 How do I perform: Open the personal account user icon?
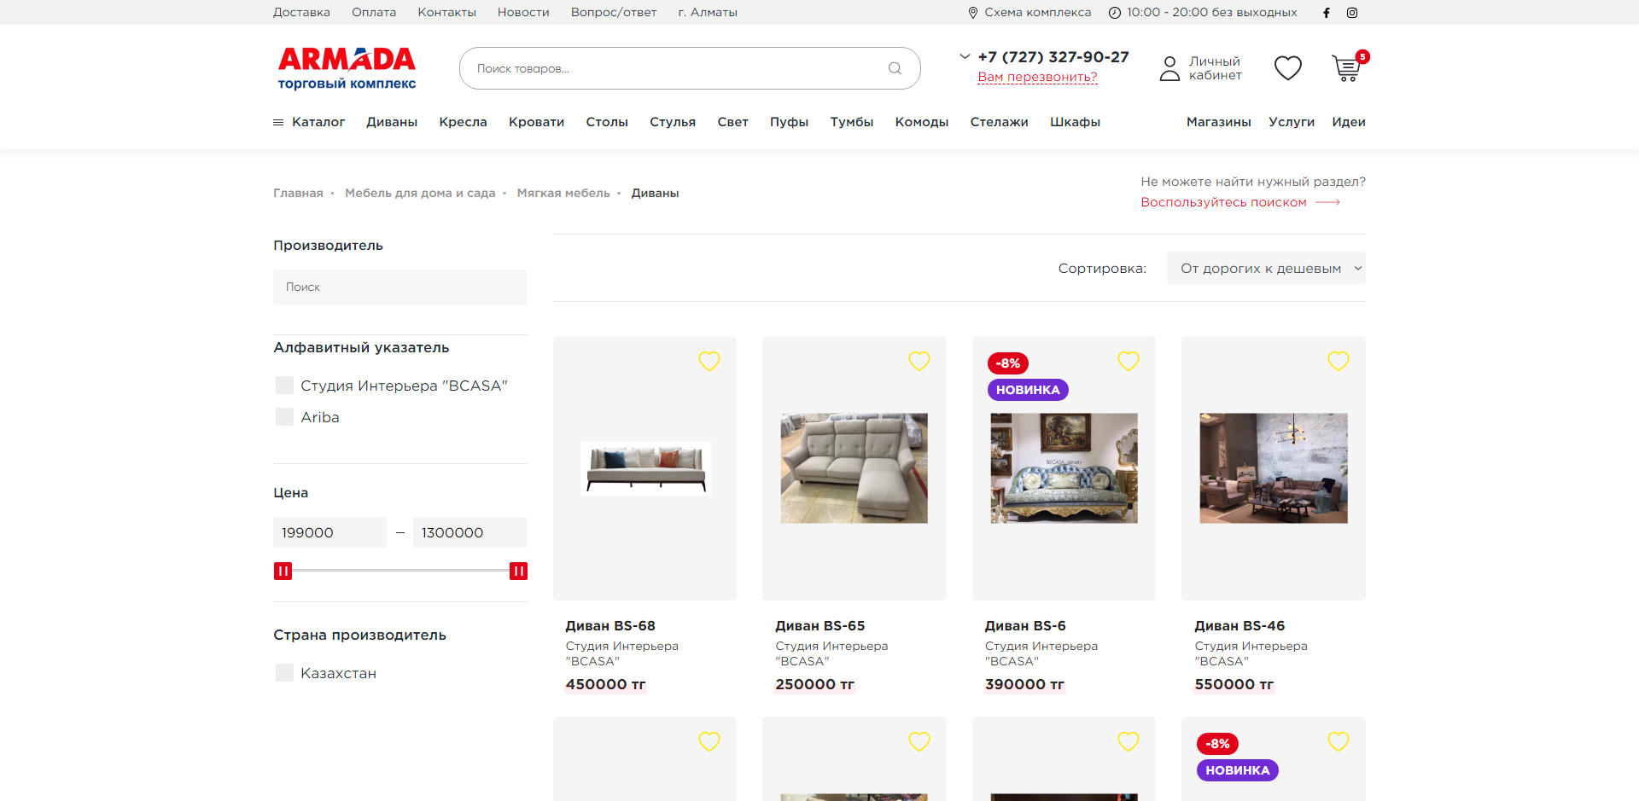coord(1169,68)
